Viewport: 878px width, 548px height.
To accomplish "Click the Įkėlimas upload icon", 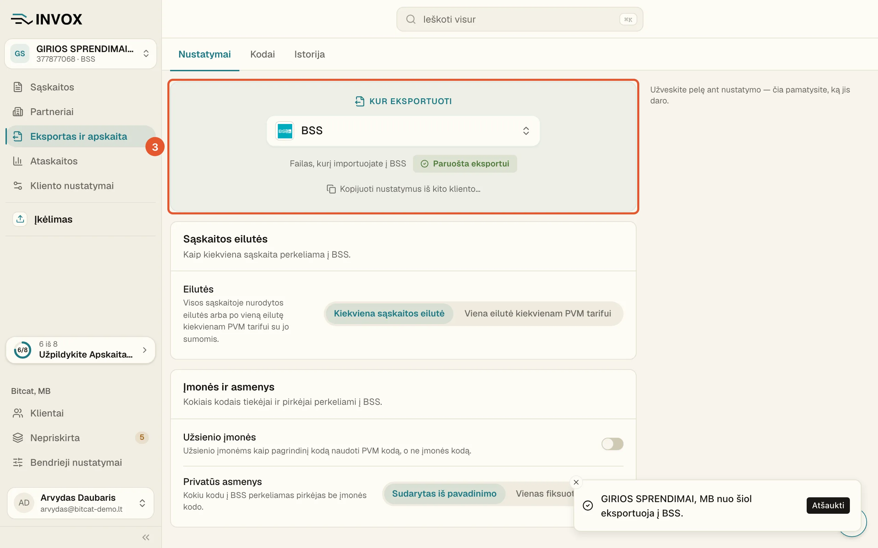I will coord(20,219).
